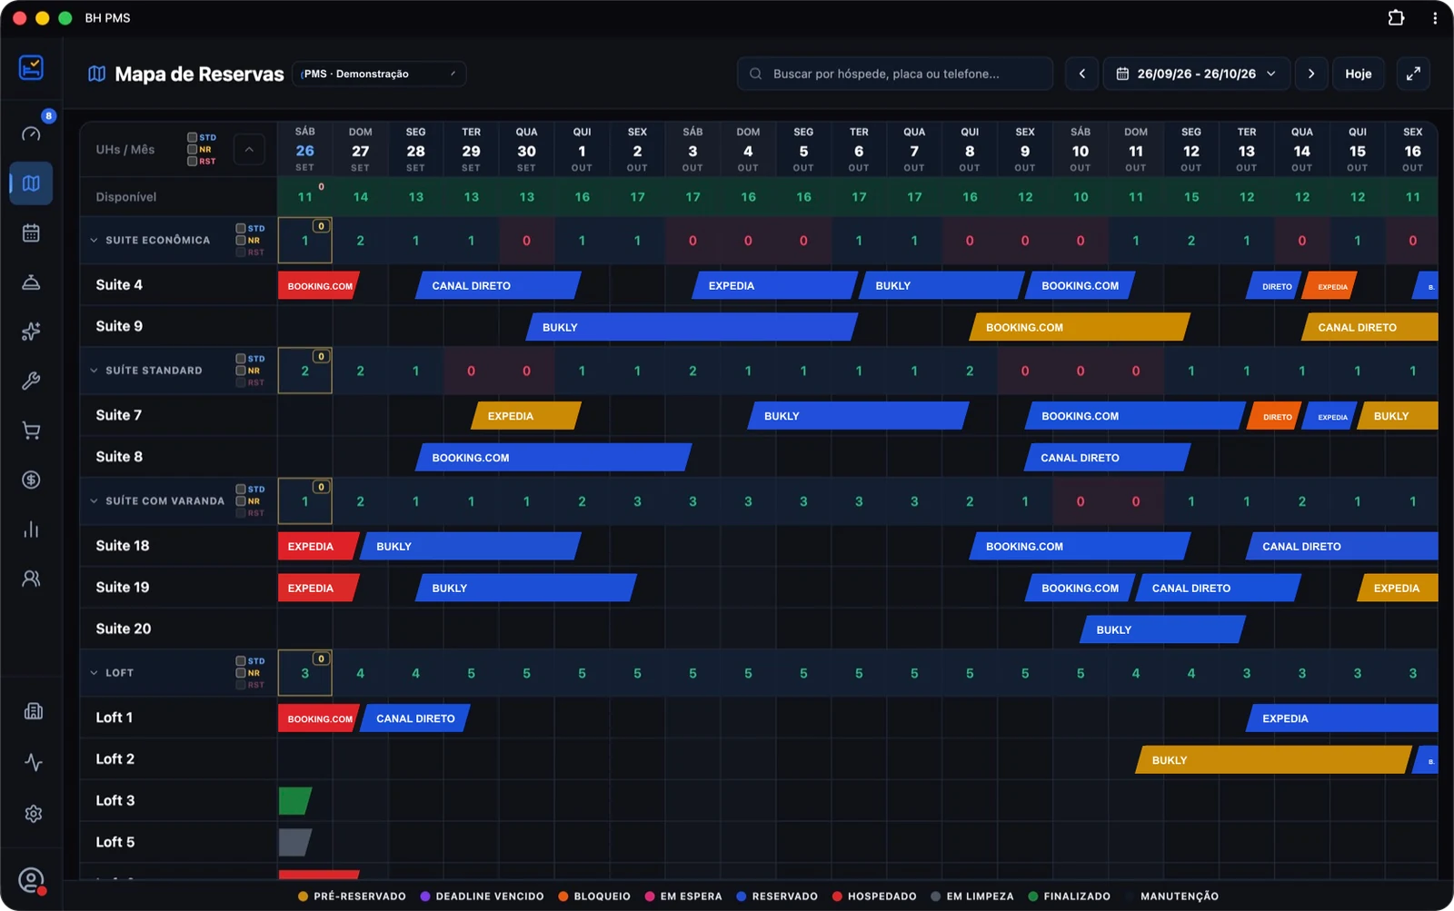The image size is (1454, 911).
Task: Open the guests people icon
Action: coord(31,579)
